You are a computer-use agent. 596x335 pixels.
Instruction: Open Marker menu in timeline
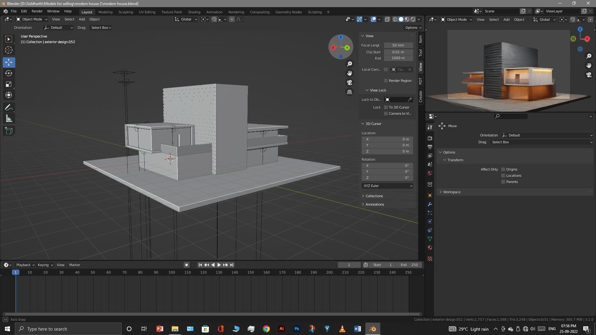pos(74,265)
